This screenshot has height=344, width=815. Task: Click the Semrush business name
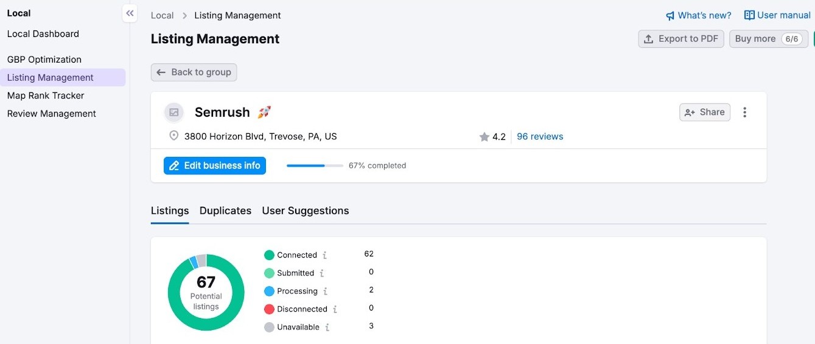[222, 112]
